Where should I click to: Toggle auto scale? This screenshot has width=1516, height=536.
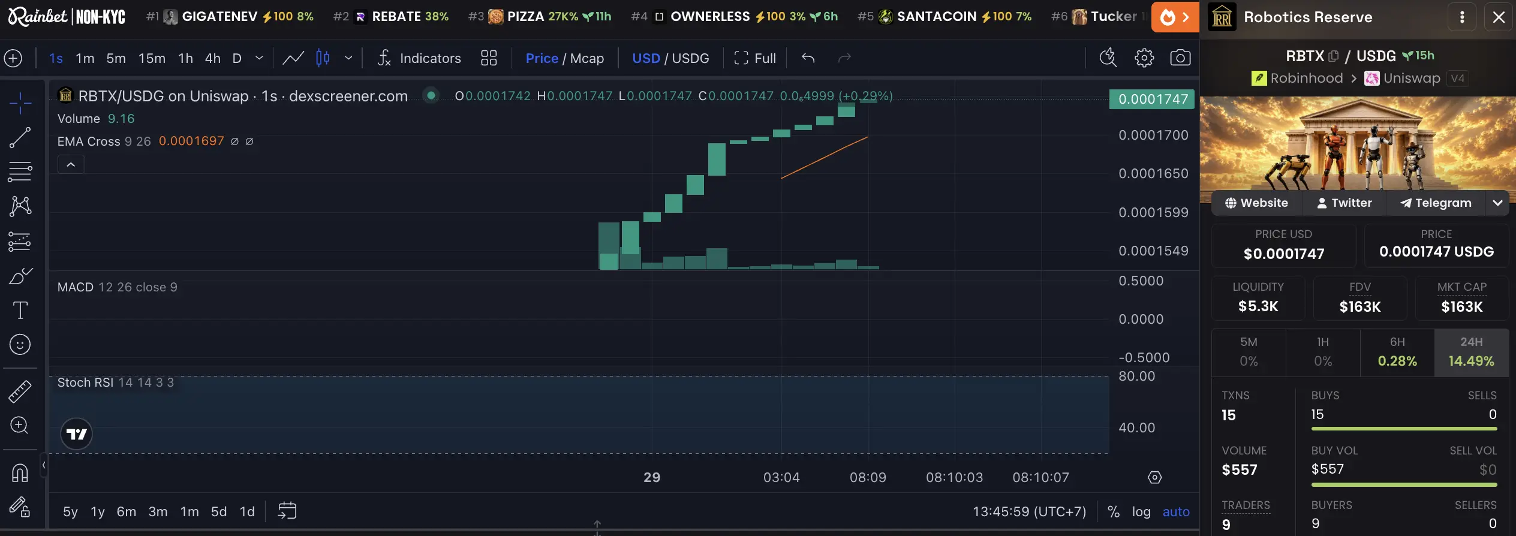point(1176,511)
